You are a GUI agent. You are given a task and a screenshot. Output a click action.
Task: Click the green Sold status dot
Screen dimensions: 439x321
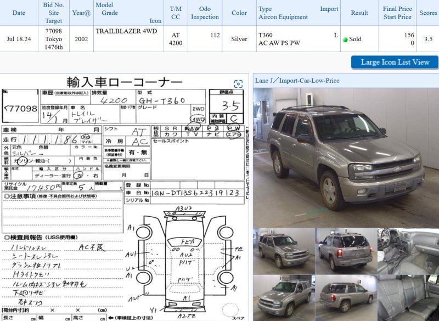click(x=345, y=40)
